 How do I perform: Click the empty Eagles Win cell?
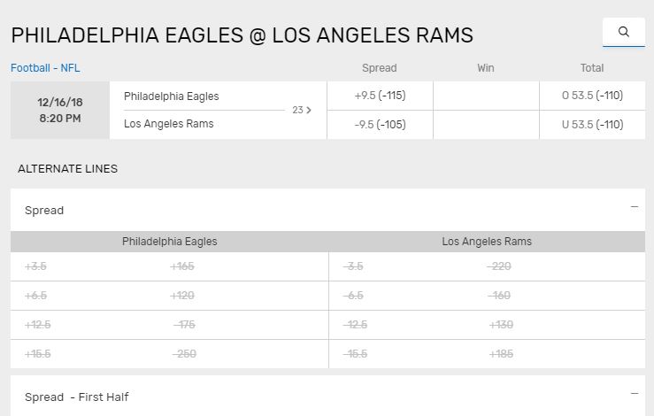coord(486,96)
